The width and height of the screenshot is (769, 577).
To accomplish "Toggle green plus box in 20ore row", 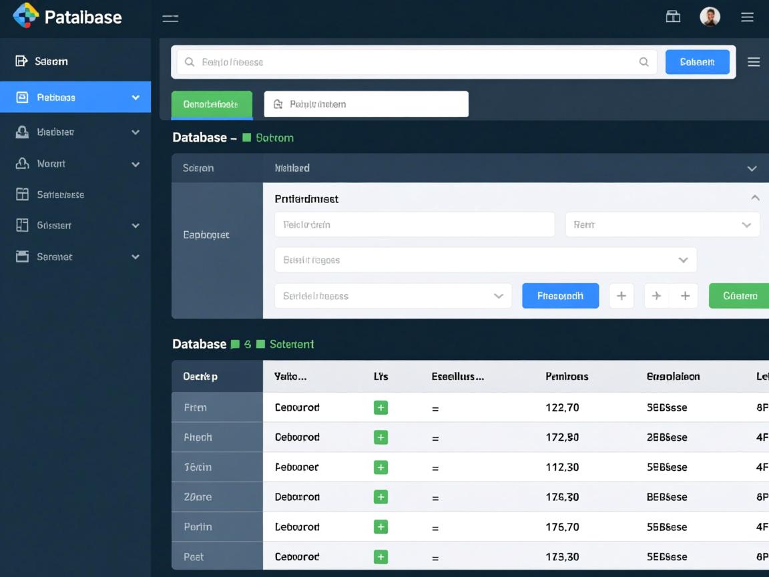I will [380, 497].
